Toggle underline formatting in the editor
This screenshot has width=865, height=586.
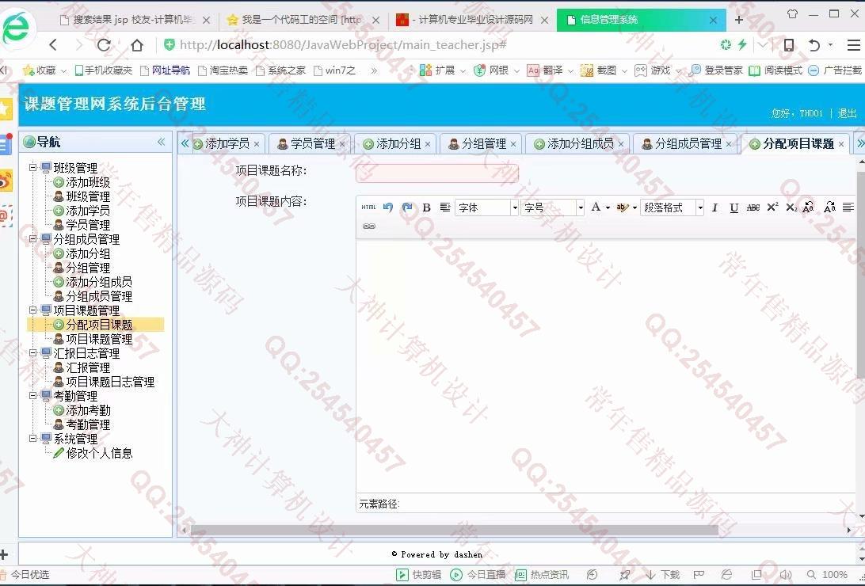[x=734, y=207]
